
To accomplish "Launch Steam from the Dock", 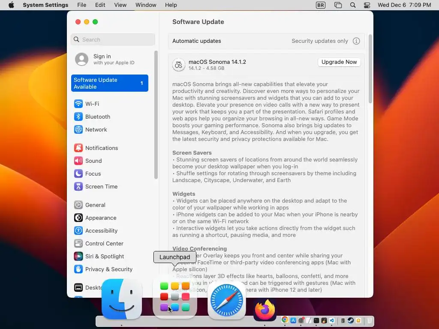I will click(351, 320).
